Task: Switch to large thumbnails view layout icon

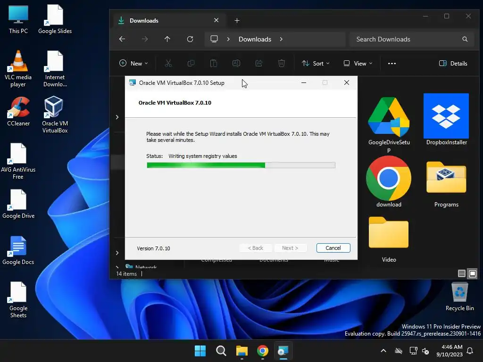Action: tap(473, 273)
